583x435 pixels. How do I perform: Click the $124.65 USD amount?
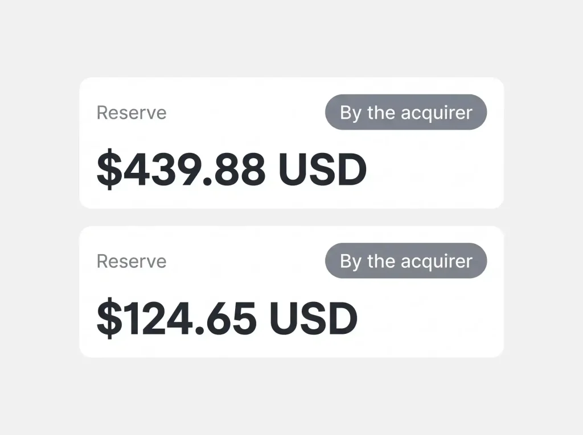pos(227,318)
